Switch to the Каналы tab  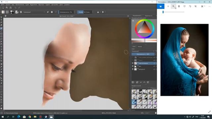140,46
